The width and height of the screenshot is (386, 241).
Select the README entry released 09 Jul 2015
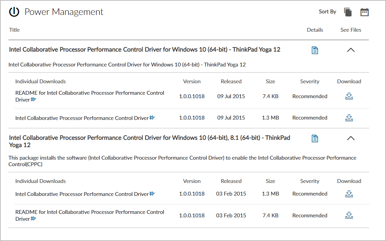pyautogui.click(x=90, y=96)
